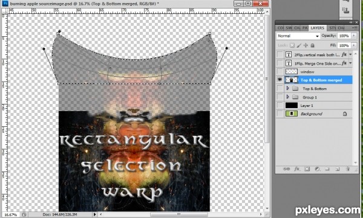Expand effects arrow on 2Flip layer

click(350, 54)
